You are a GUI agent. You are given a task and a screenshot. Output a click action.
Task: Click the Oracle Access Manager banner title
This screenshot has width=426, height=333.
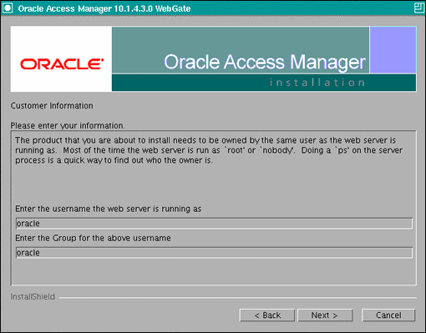(x=264, y=62)
